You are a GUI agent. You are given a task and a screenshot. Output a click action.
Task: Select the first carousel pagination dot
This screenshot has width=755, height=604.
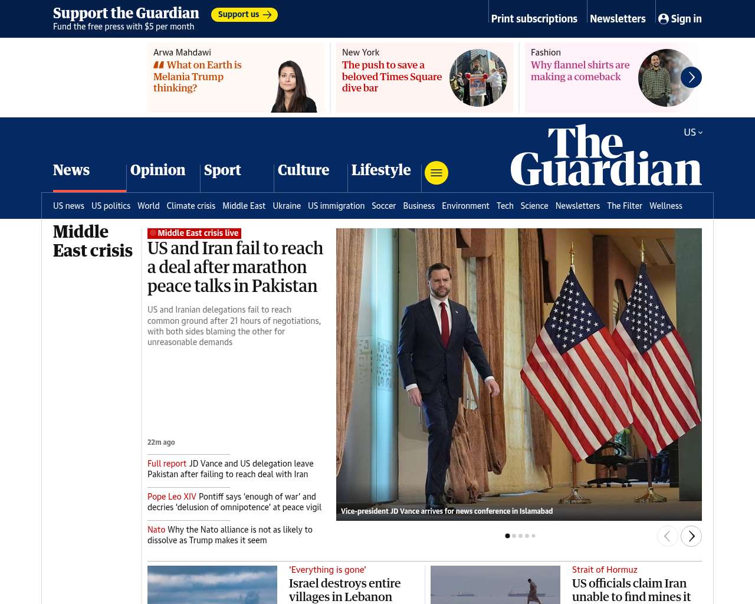[x=507, y=536]
